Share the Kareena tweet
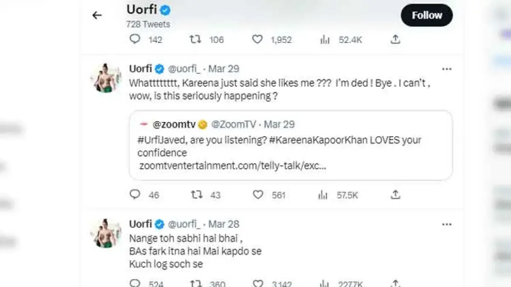 396,195
